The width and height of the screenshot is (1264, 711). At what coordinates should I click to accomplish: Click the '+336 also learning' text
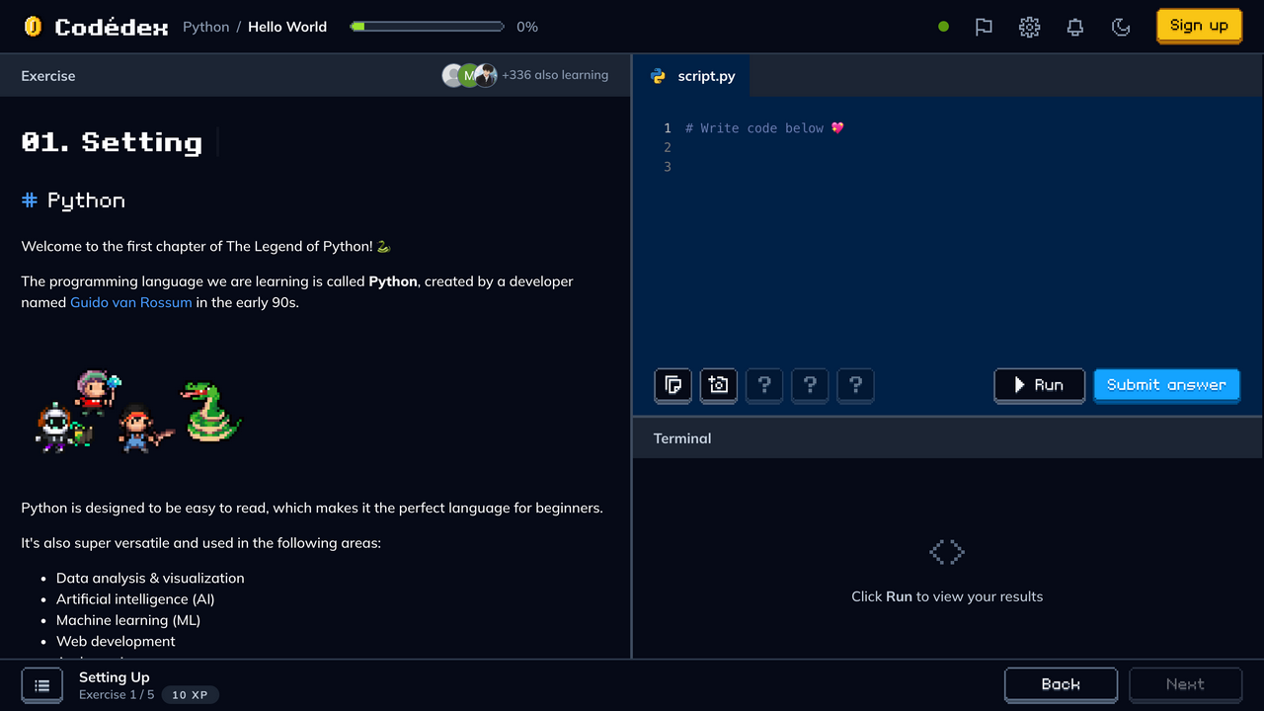(555, 75)
